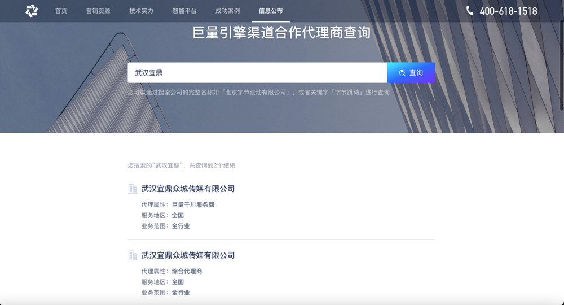Click the magnifier icon in the search button

pyautogui.click(x=402, y=73)
